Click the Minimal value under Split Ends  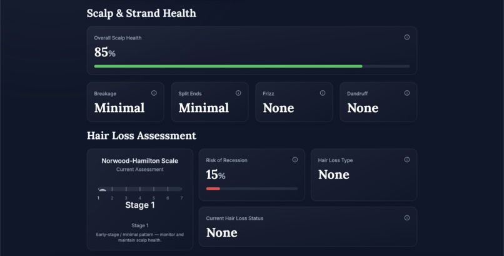(x=204, y=108)
